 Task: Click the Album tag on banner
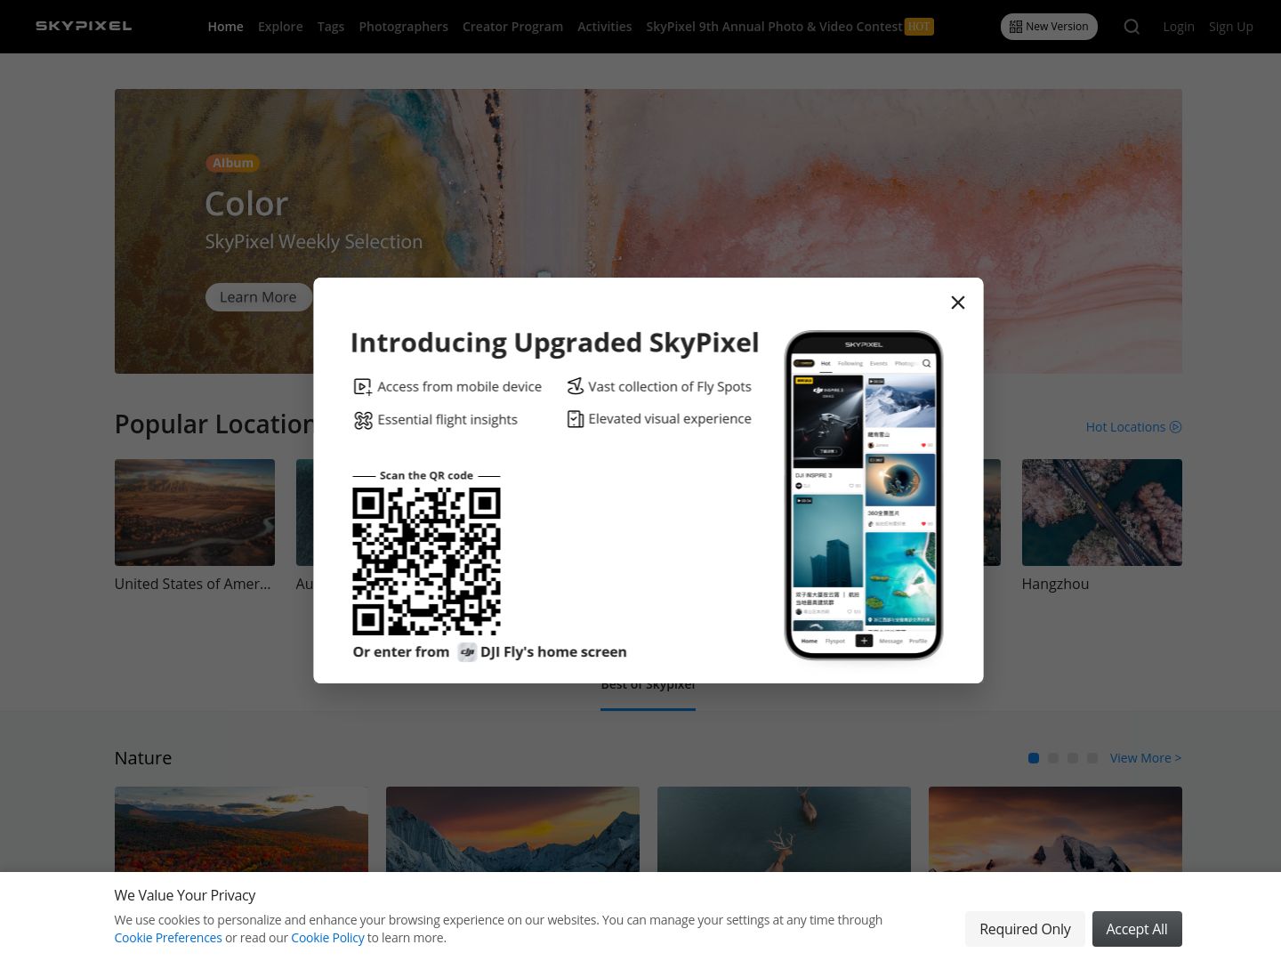pos(232,163)
